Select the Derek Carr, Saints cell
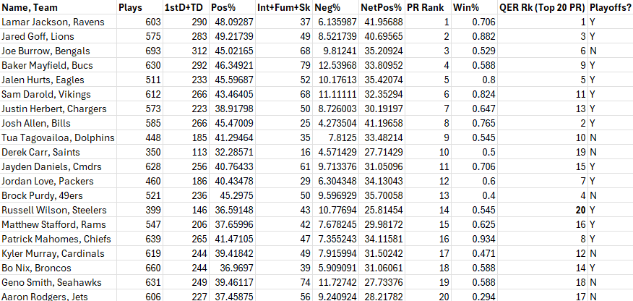Screen dimensions: 633x301 59,153
